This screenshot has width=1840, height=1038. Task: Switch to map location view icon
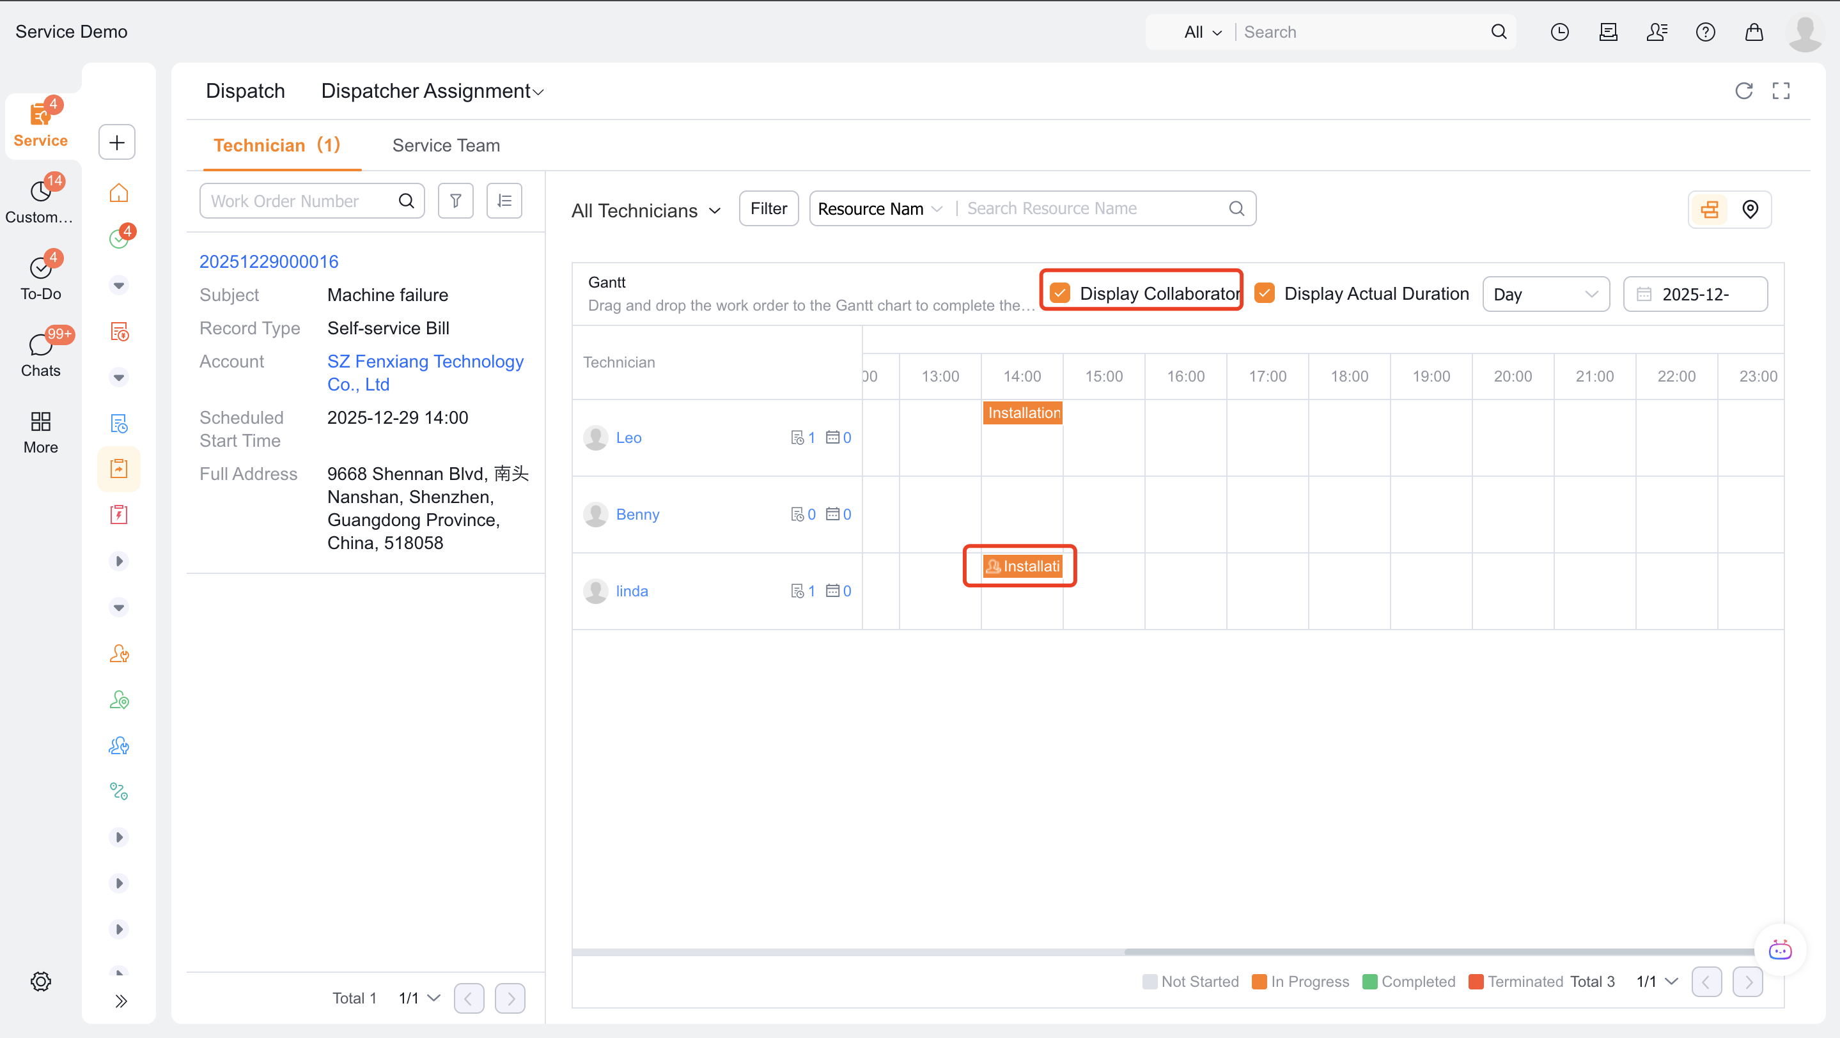tap(1750, 209)
